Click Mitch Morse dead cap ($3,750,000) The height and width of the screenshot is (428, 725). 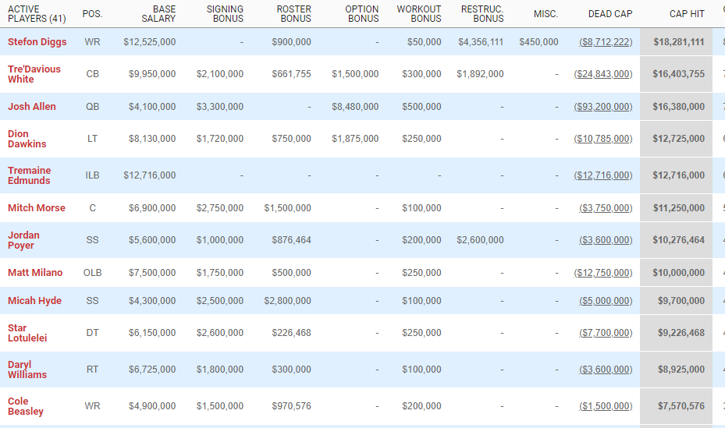pyautogui.click(x=606, y=208)
